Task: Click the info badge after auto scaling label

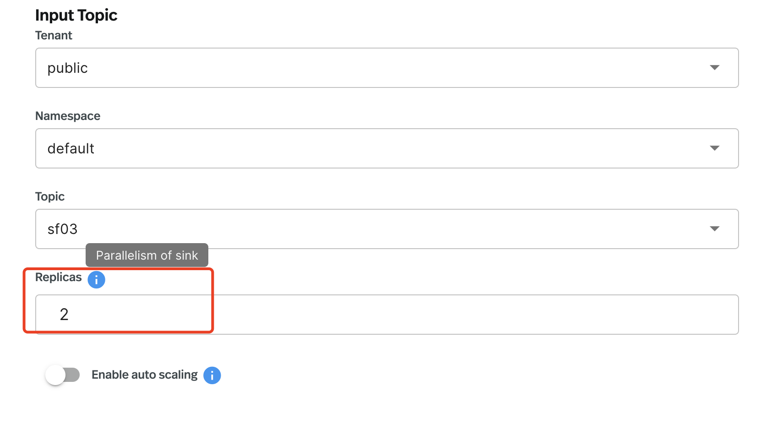Action: [x=212, y=375]
